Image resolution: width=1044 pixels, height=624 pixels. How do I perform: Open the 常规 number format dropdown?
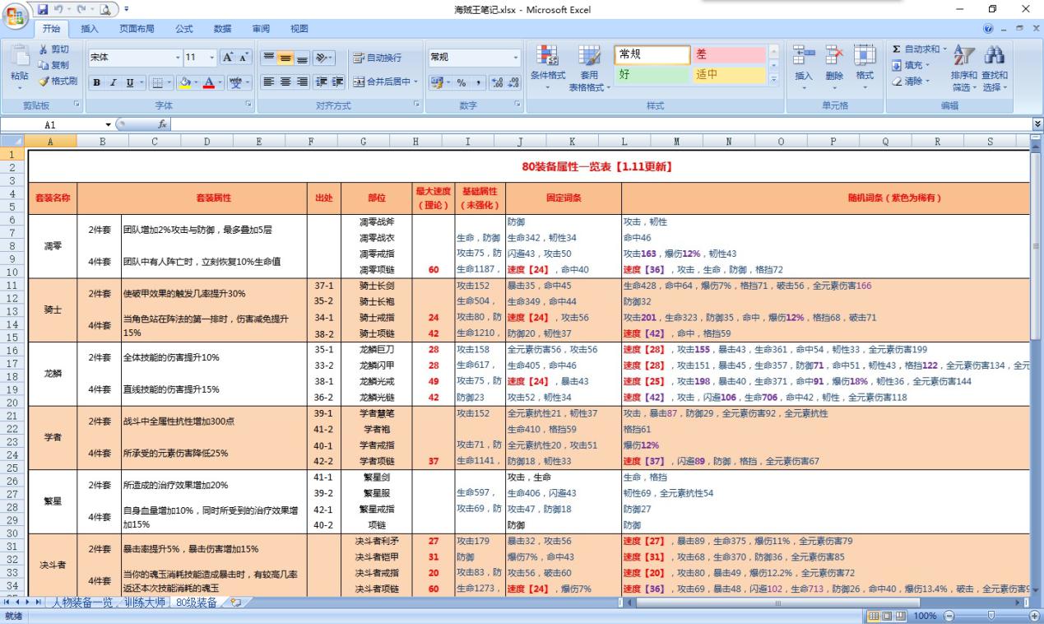517,58
